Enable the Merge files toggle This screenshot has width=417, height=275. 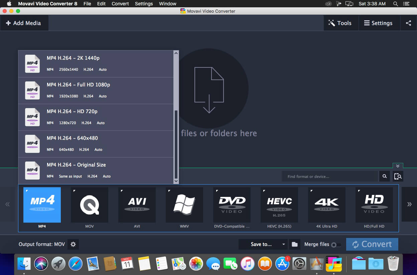[336, 244]
